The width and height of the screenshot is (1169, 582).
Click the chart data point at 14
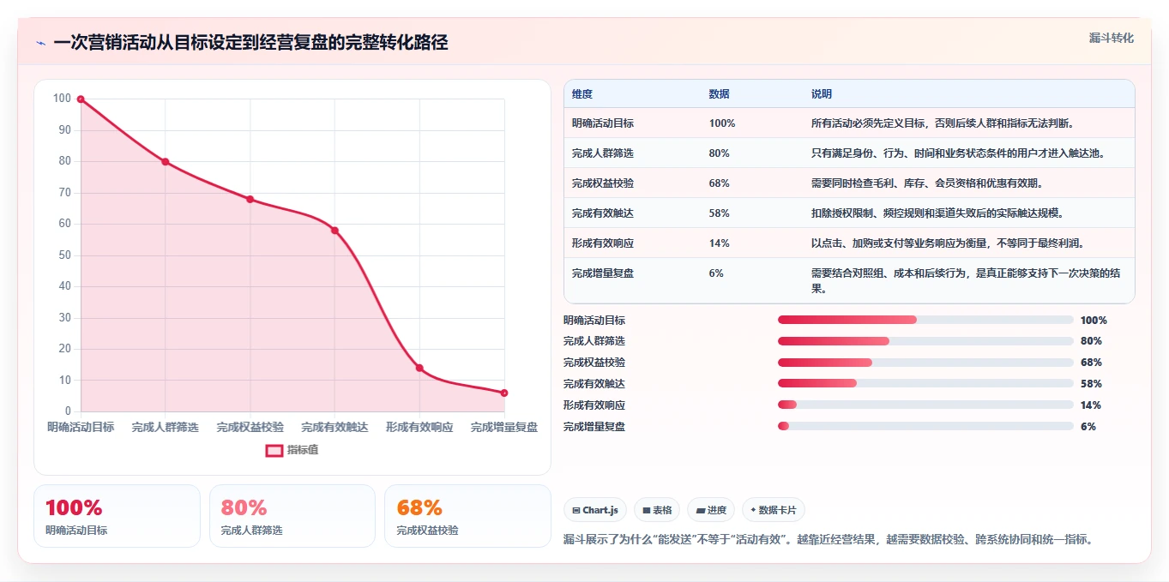coord(419,368)
